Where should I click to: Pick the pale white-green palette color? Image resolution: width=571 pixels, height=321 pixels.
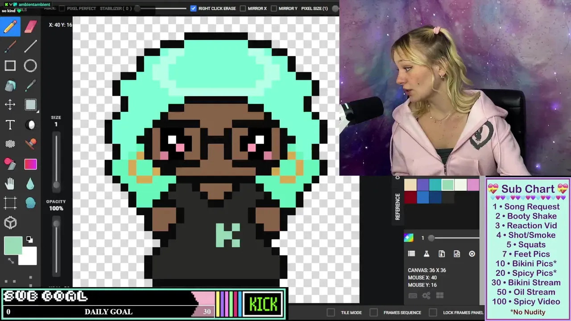[x=460, y=185]
